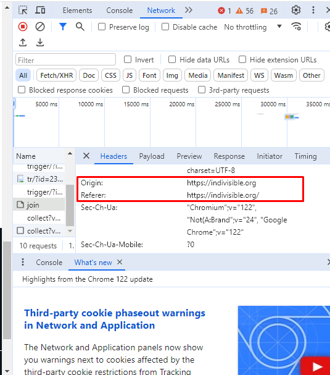Clear the network log
Image resolution: width=330 pixels, height=375 pixels.
point(40,27)
